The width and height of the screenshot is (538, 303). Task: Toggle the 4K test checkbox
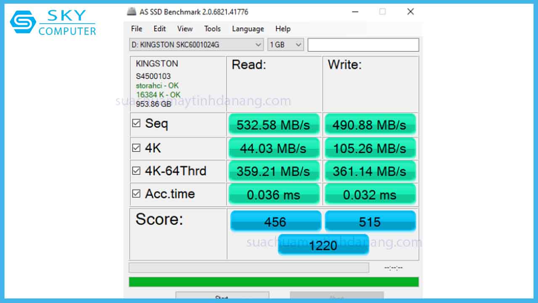coord(136,148)
